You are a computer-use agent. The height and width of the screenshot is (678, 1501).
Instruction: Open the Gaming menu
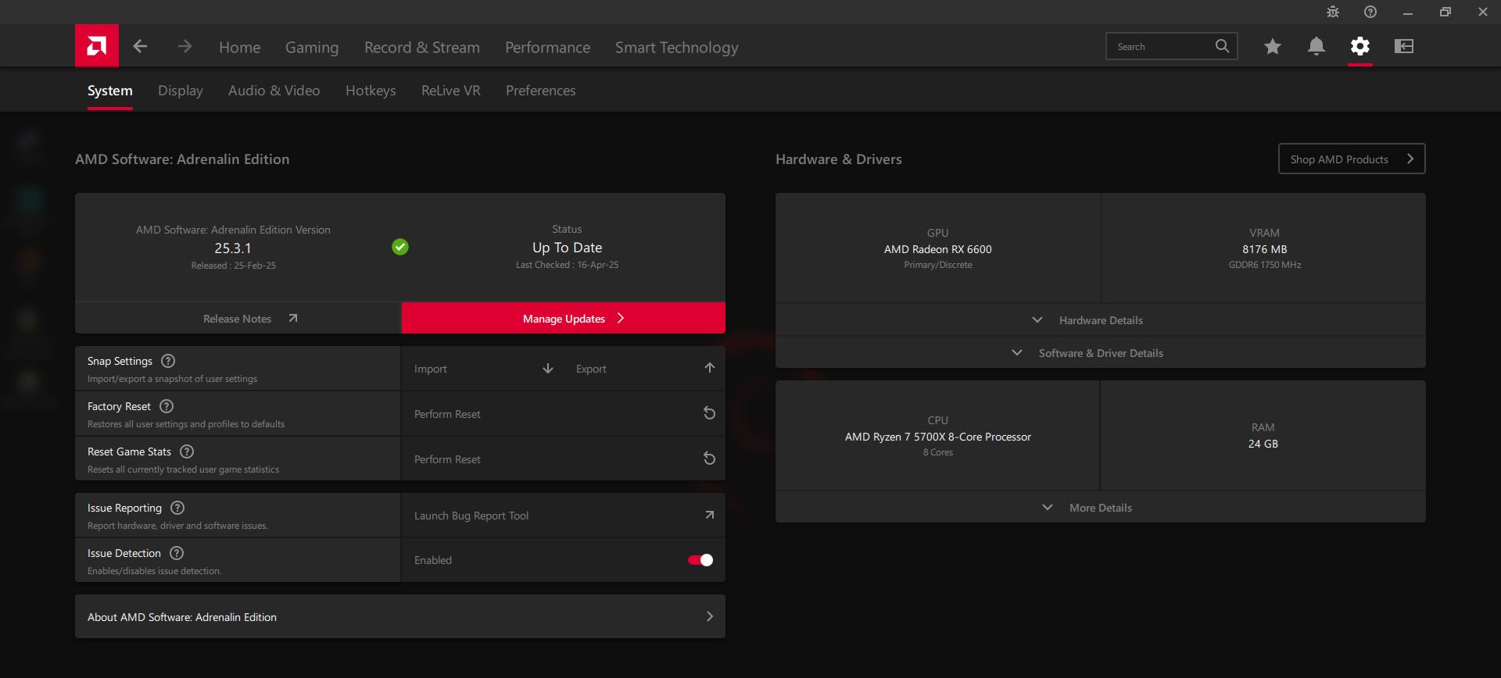coord(311,48)
